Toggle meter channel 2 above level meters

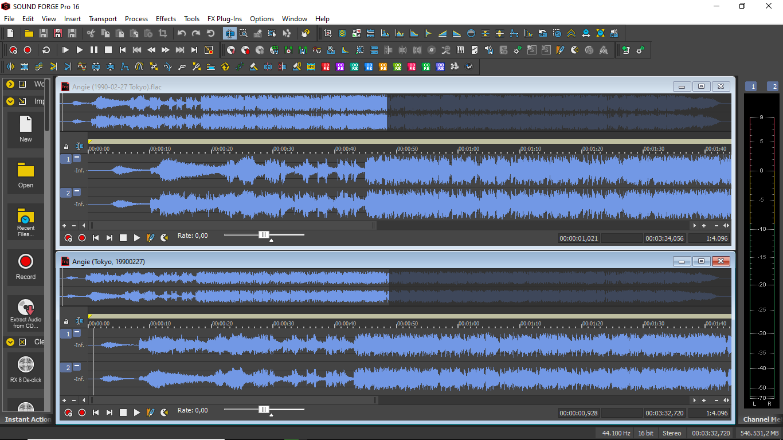click(x=773, y=87)
